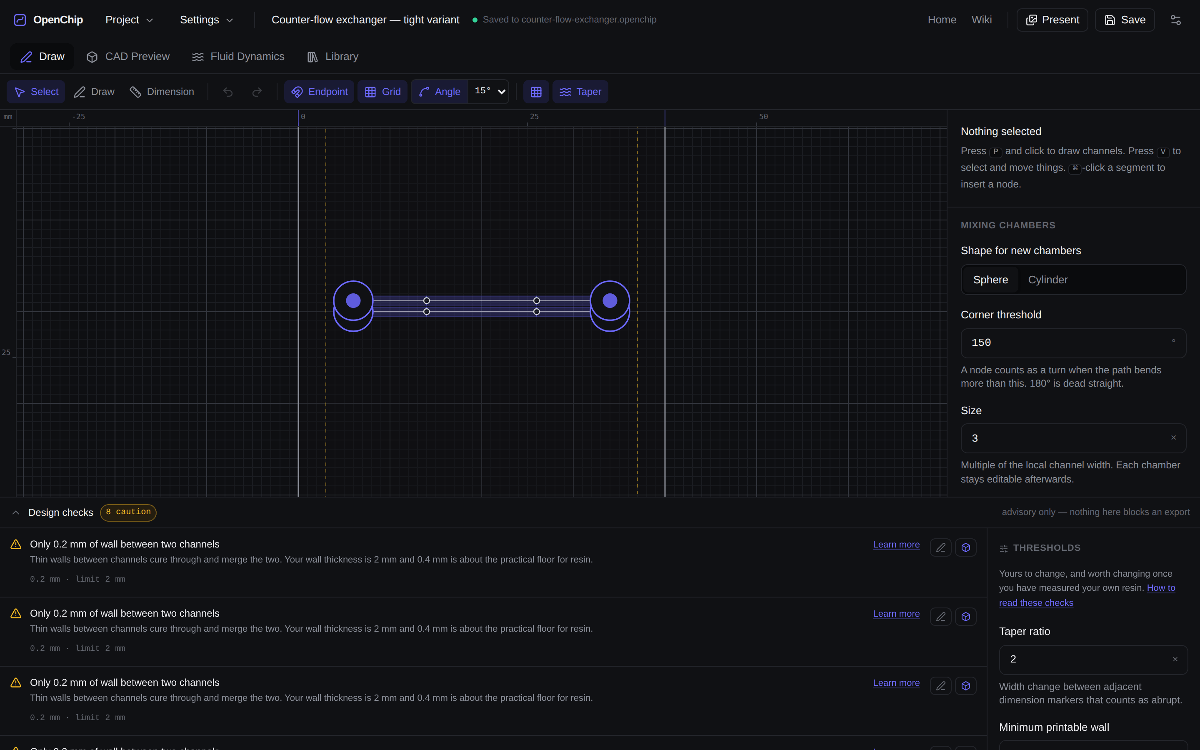This screenshot has width=1200, height=750.
Task: Click the MIXING CHAMBERS section label
Action: pos(1008,226)
